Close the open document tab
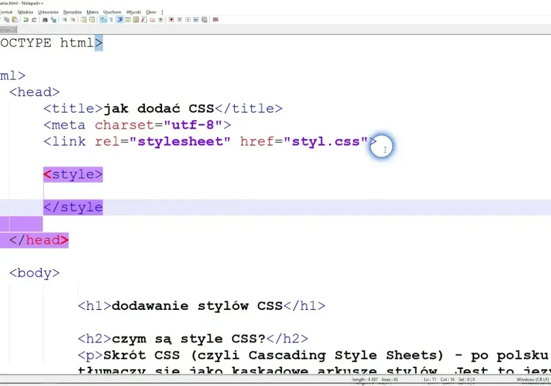Image resolution: width=551 pixels, height=386 pixels. pyautogui.click(x=13, y=30)
